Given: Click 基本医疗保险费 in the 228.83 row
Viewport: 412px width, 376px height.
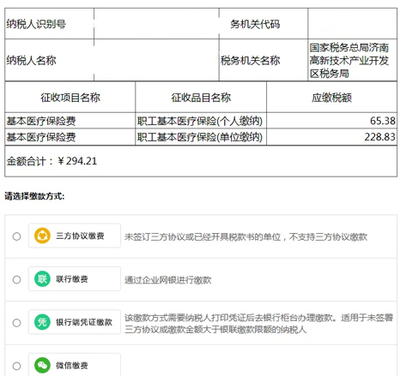Looking at the screenshot, I should (41, 137).
